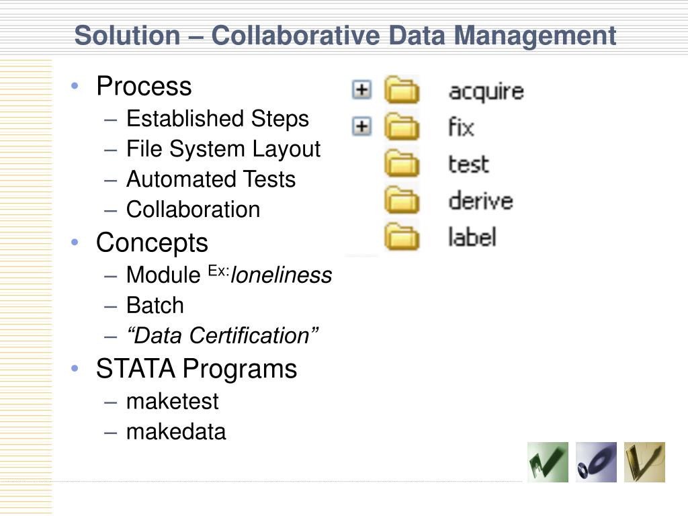Select the label folder name
The image size is (688, 516).
(x=472, y=236)
